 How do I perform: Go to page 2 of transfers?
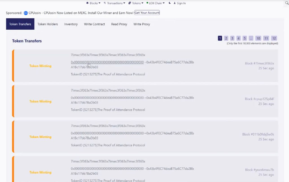pyautogui.click(x=226, y=38)
